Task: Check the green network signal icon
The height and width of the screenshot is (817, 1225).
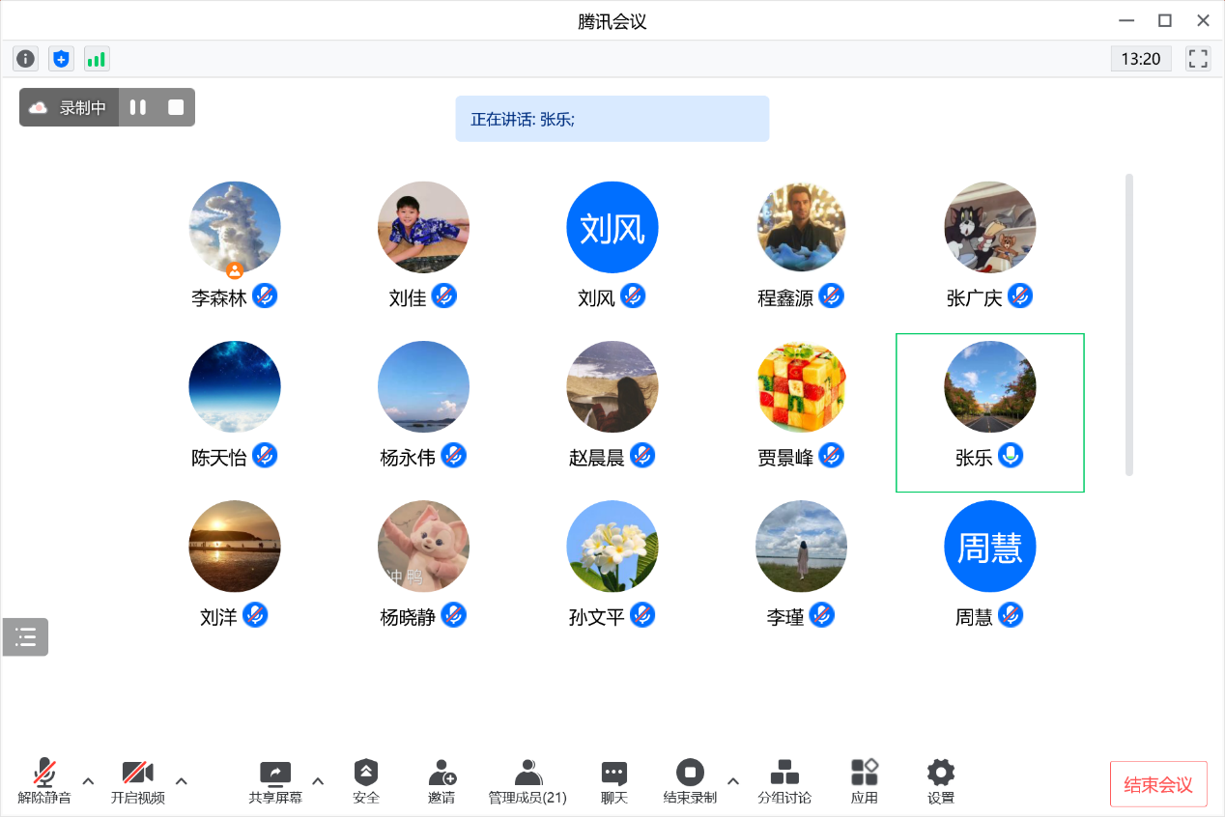Action: (97, 59)
